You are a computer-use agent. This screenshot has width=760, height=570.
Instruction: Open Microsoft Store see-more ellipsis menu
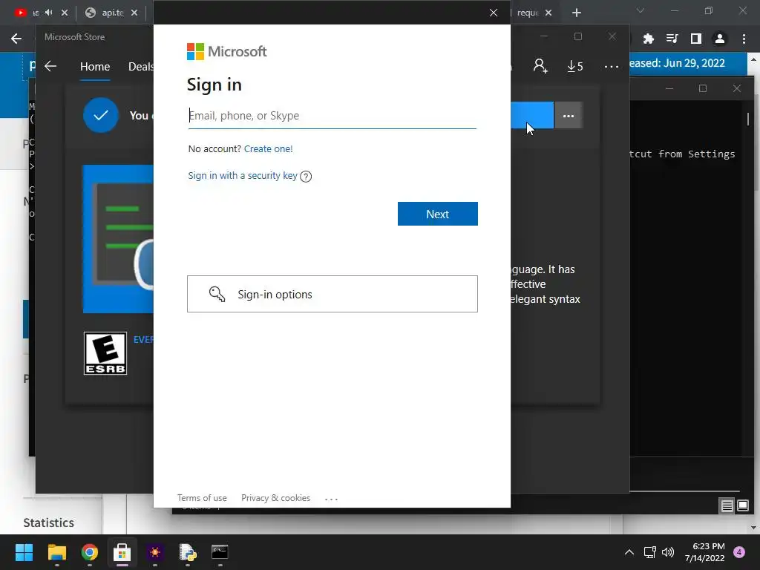pyautogui.click(x=612, y=66)
